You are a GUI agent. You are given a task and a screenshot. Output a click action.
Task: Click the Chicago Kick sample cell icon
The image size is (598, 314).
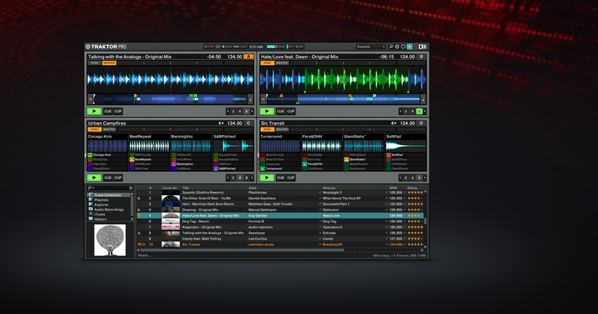90,155
